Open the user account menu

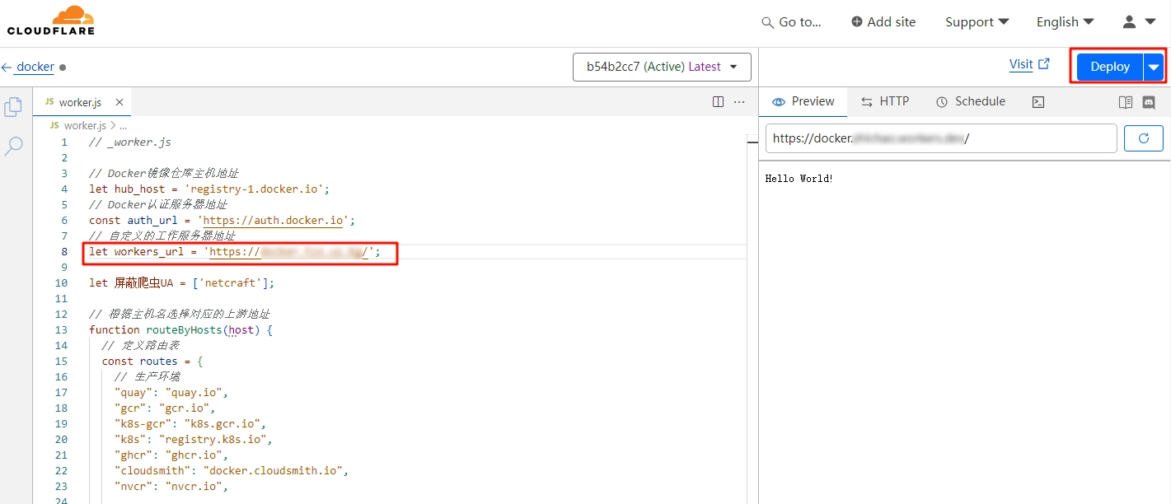pyautogui.click(x=1139, y=22)
